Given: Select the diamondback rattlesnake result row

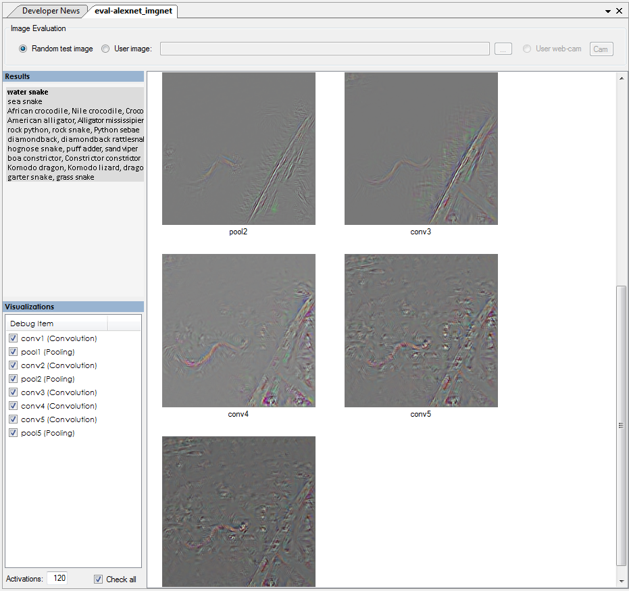Looking at the screenshot, I should click(74, 139).
